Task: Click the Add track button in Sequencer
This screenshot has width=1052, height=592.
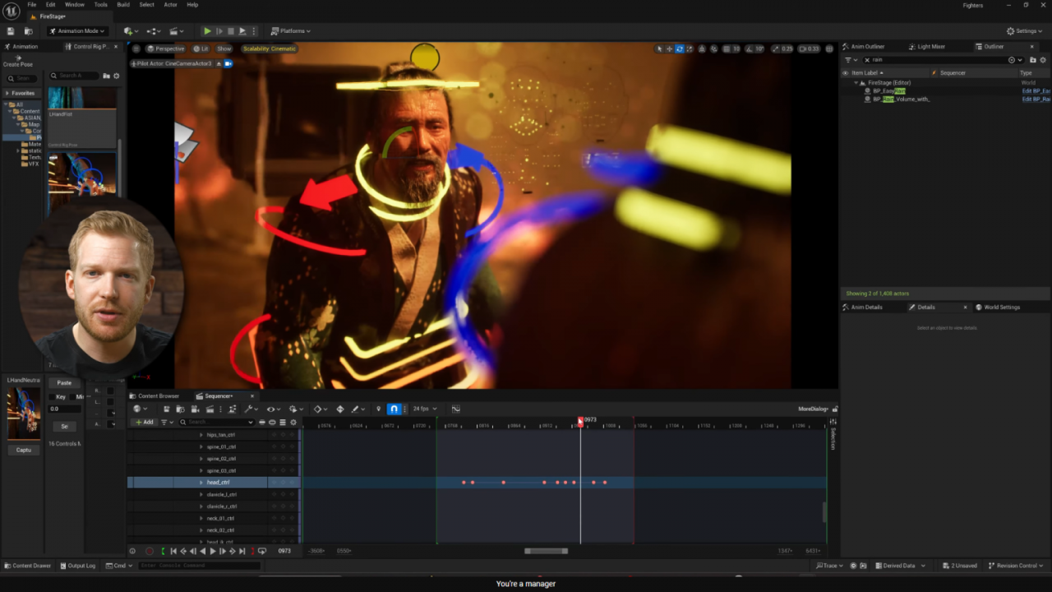Action: [x=145, y=422]
